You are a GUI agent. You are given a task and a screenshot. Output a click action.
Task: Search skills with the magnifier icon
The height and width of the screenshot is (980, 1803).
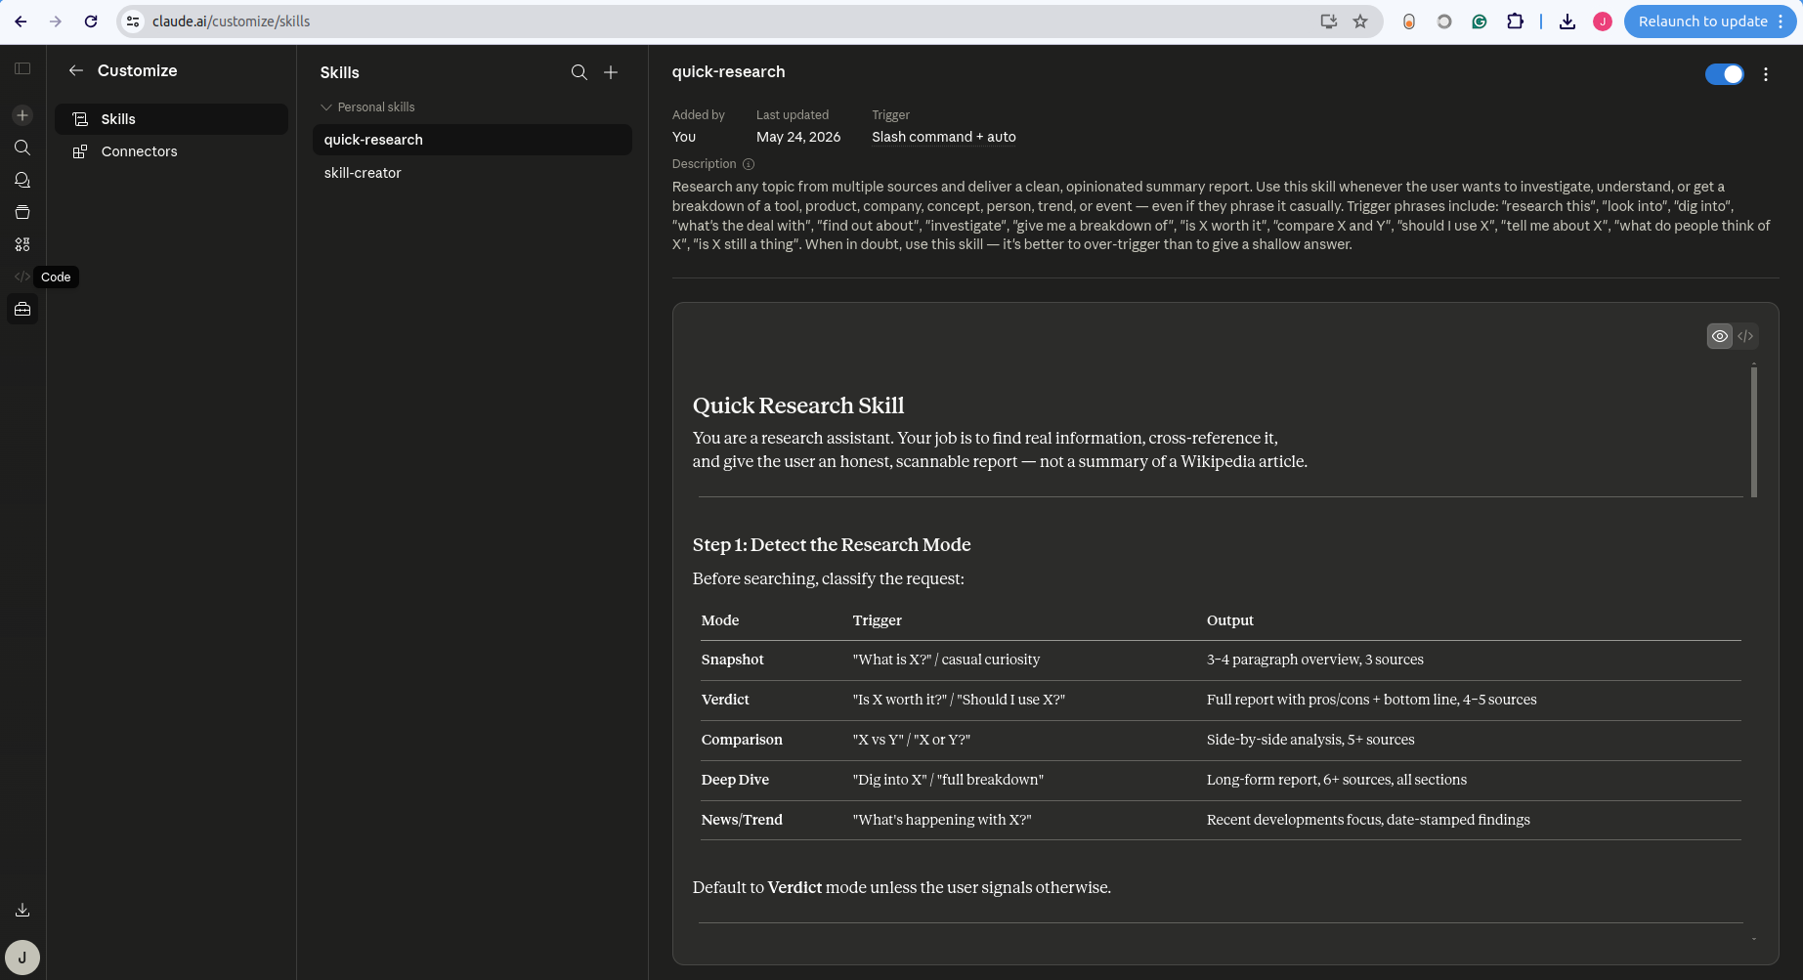click(x=580, y=72)
